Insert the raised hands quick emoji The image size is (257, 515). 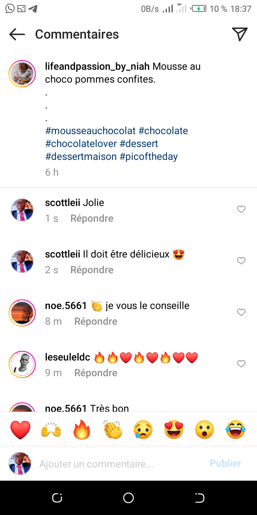(x=51, y=430)
